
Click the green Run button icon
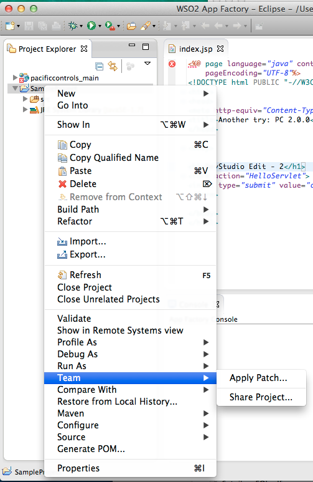point(91,26)
